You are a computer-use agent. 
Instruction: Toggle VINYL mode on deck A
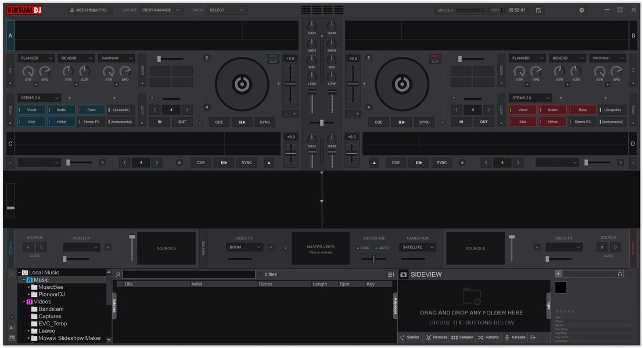point(273,56)
